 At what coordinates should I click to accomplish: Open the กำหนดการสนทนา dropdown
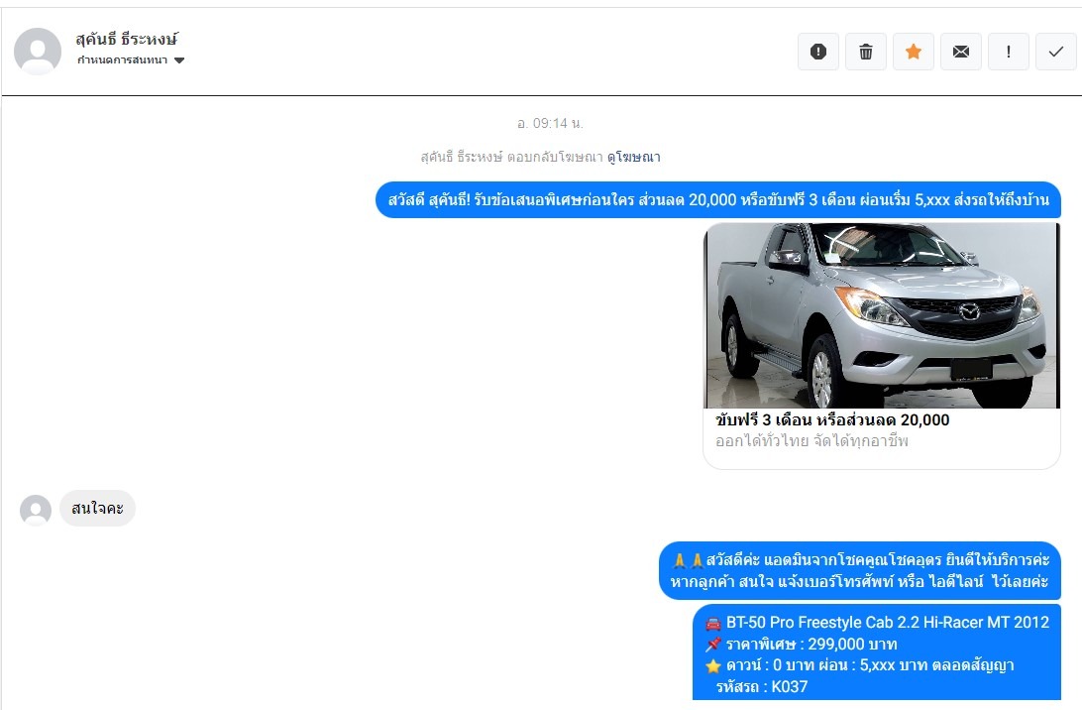131,60
